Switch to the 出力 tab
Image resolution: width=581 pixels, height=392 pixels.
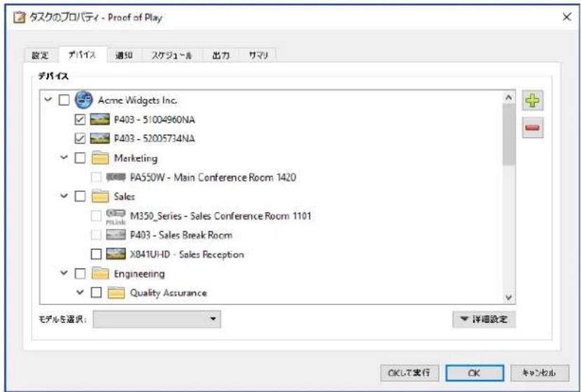(221, 55)
